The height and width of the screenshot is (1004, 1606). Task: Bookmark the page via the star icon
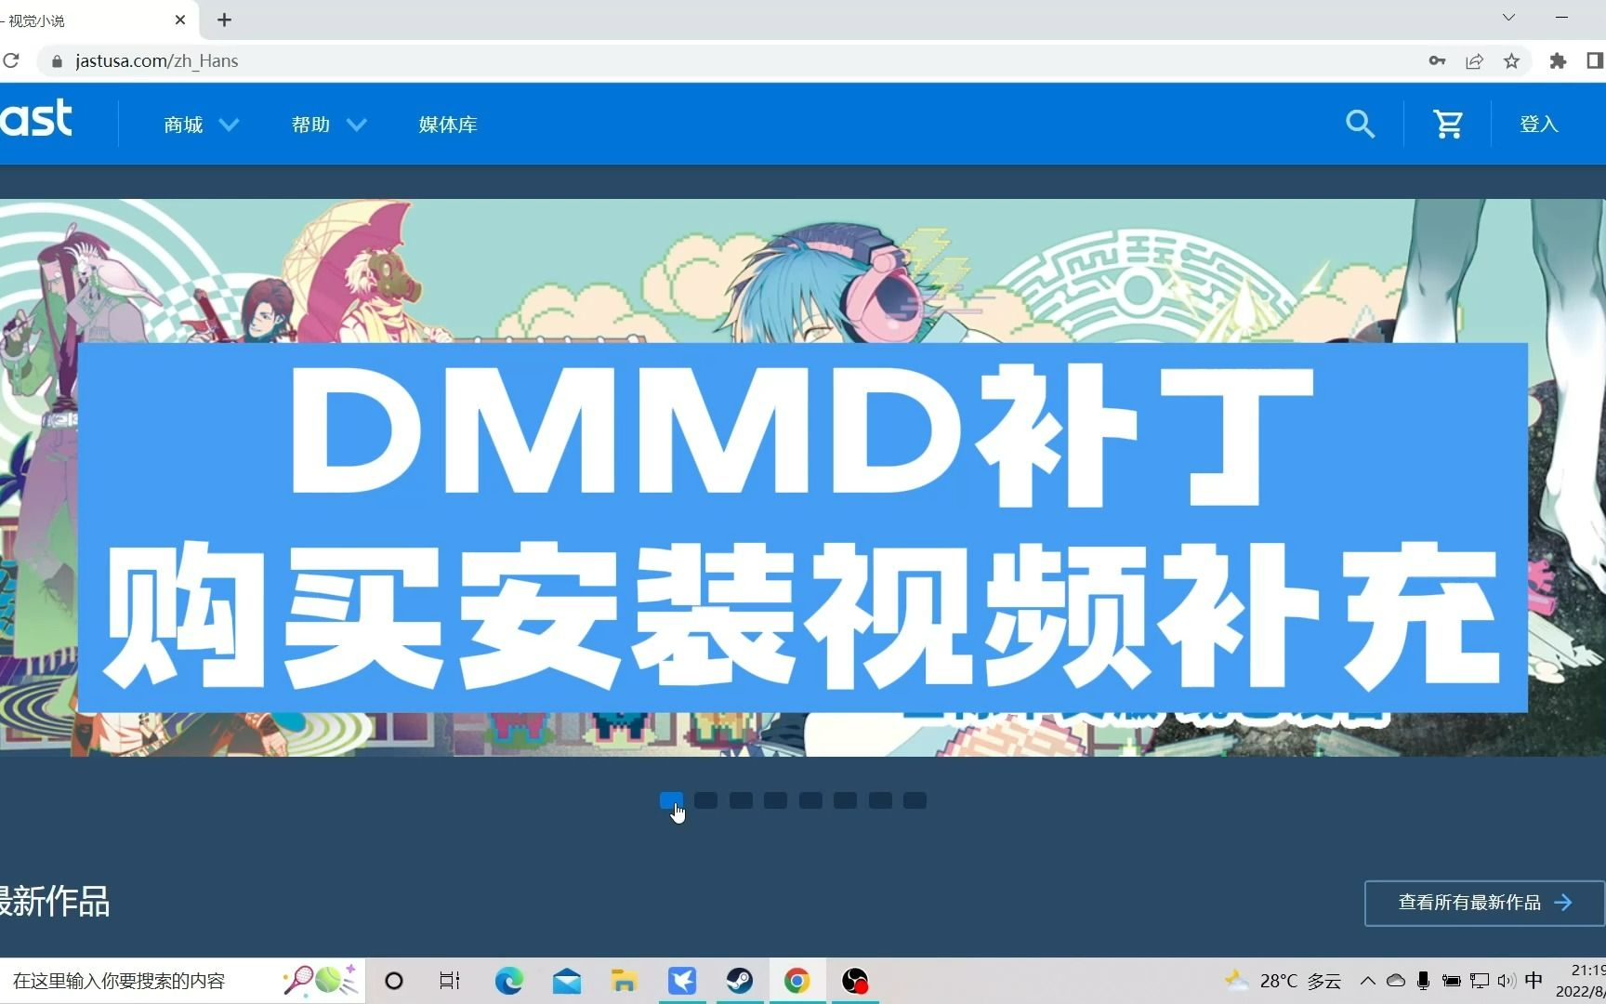[x=1512, y=60]
